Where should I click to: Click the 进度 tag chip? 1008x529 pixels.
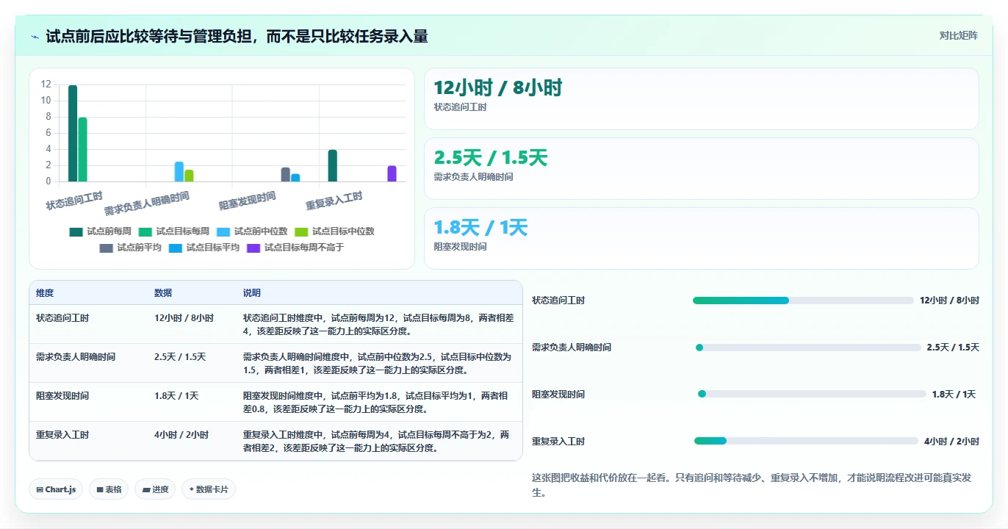click(x=155, y=489)
